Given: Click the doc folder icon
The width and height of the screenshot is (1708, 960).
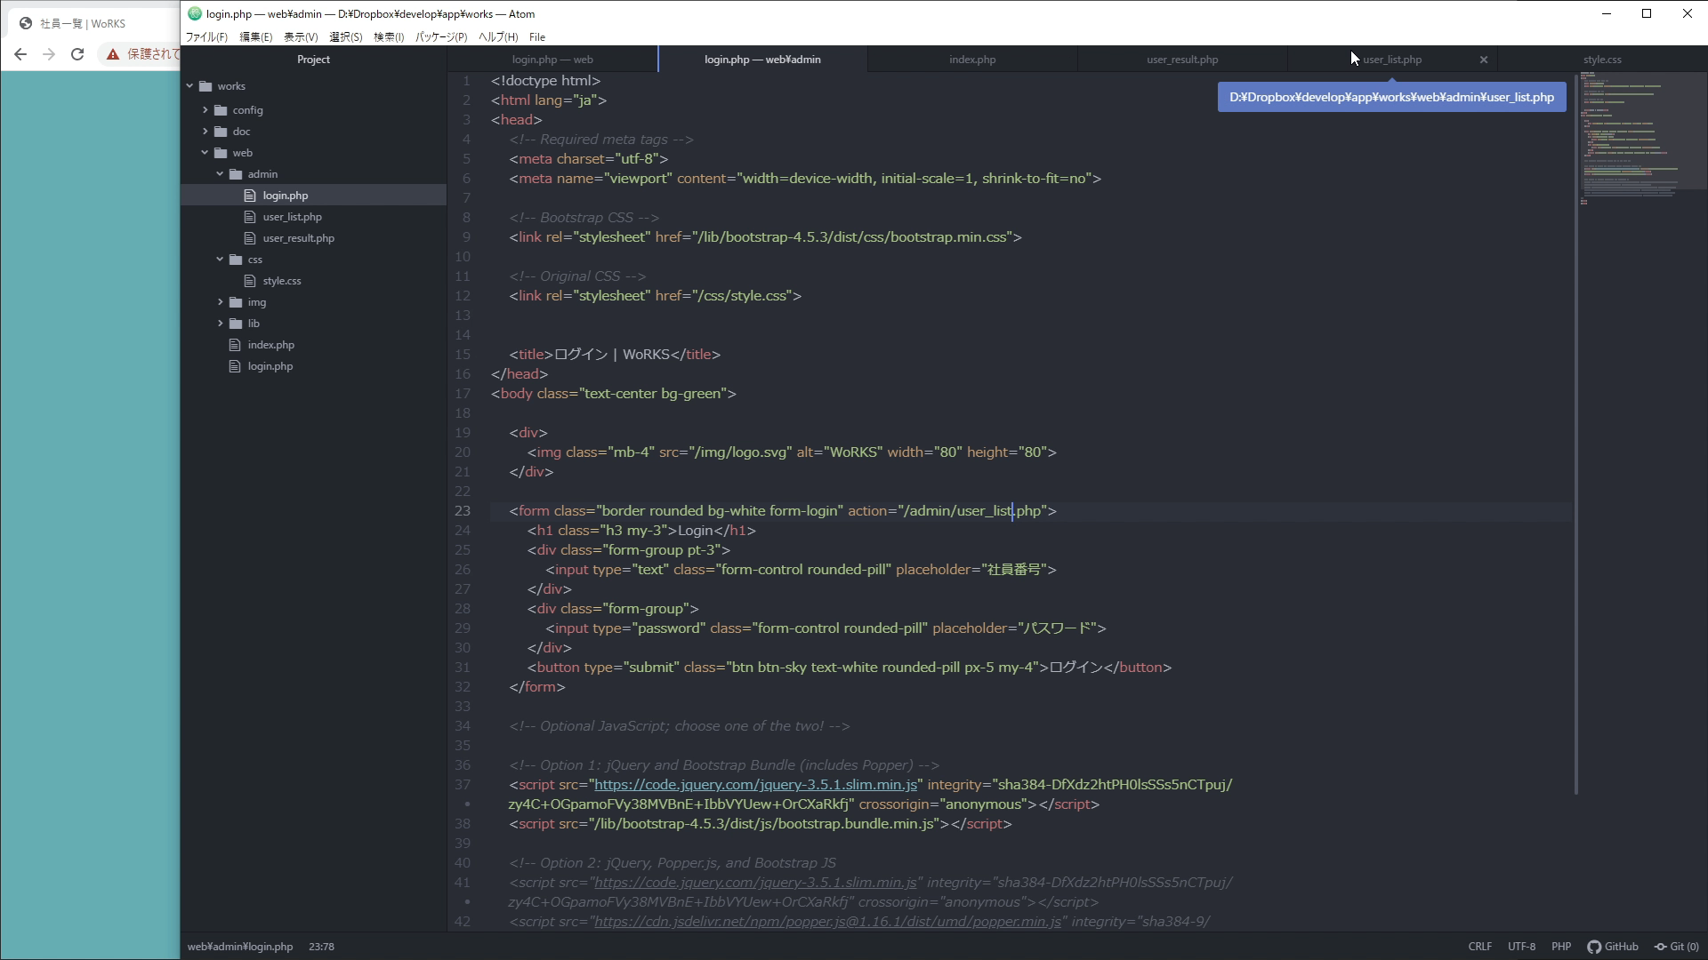Looking at the screenshot, I should click(221, 132).
